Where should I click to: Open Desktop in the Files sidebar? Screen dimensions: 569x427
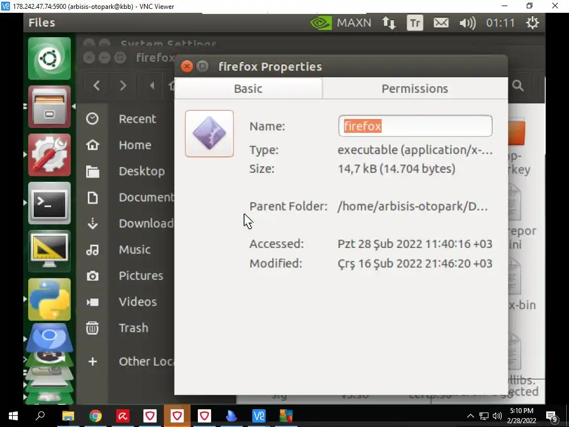tap(142, 171)
